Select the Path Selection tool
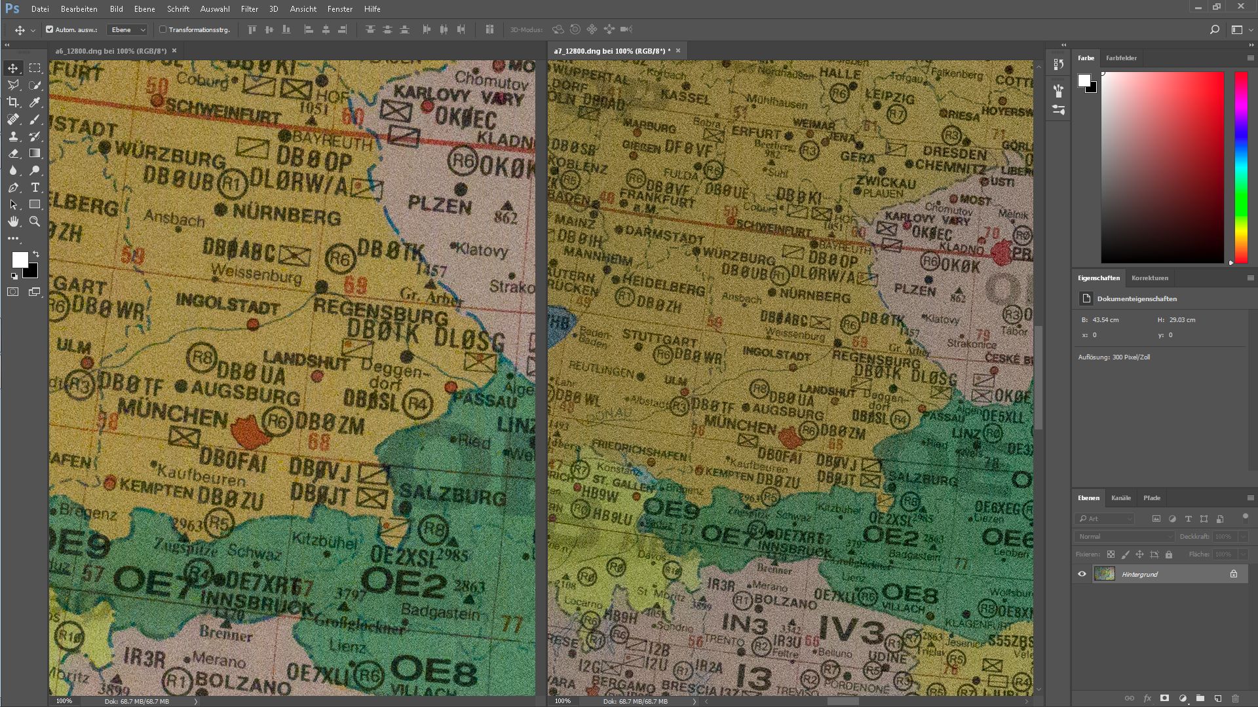This screenshot has width=1258, height=707. click(13, 204)
